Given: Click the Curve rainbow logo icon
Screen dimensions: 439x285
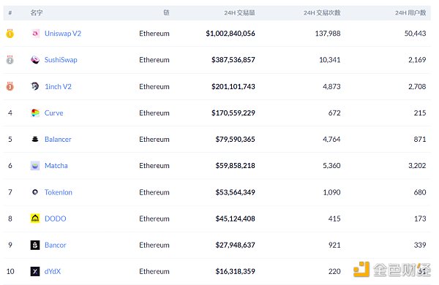Looking at the screenshot, I should coord(35,113).
